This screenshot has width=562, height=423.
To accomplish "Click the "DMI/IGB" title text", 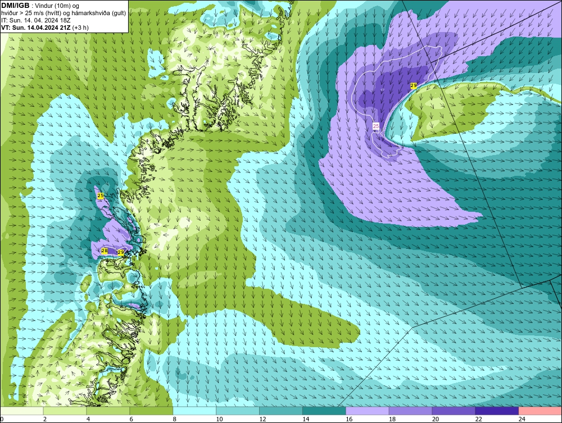I will pos(15,6).
